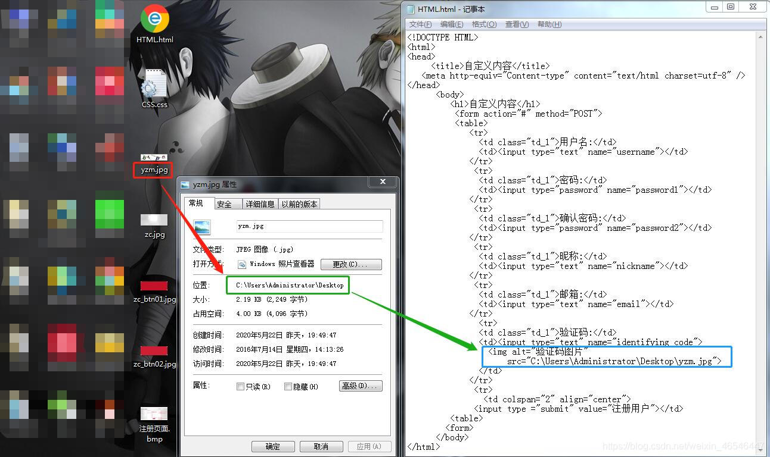The image size is (770, 457).
Task: Click the Notepad icon in HTML.html title bar
Action: point(411,9)
